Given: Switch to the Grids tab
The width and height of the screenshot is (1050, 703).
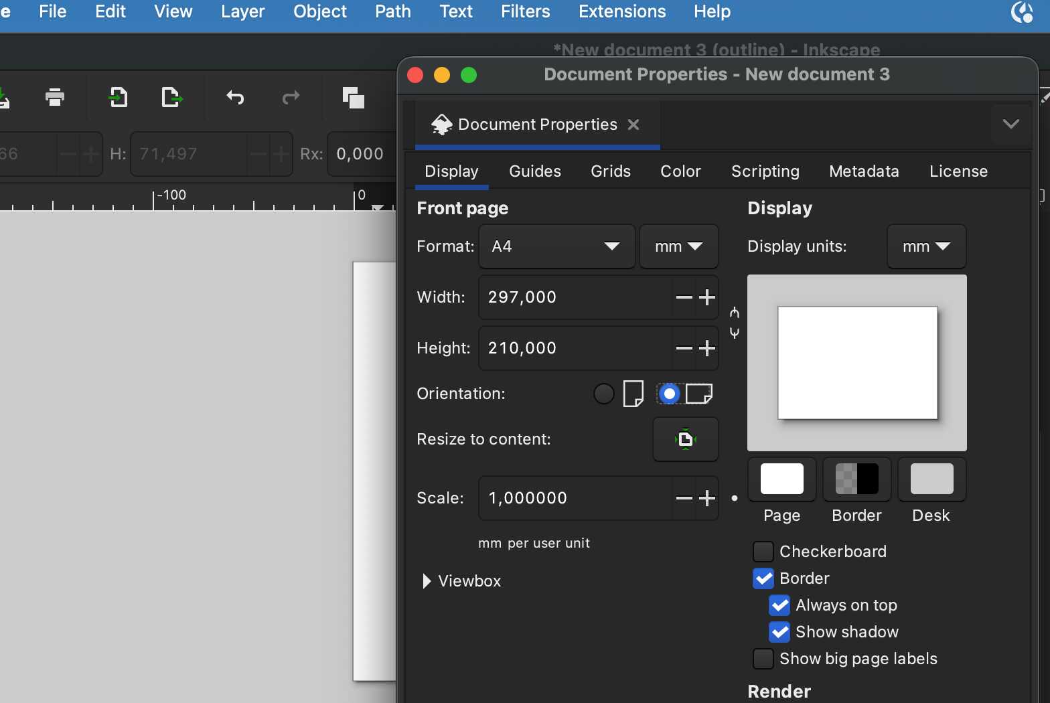Looking at the screenshot, I should pyautogui.click(x=611, y=171).
